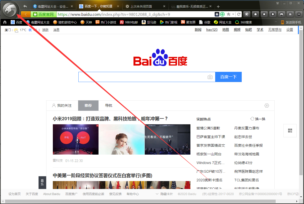
Task: Click the camera icon for image search
Action: 210,77
